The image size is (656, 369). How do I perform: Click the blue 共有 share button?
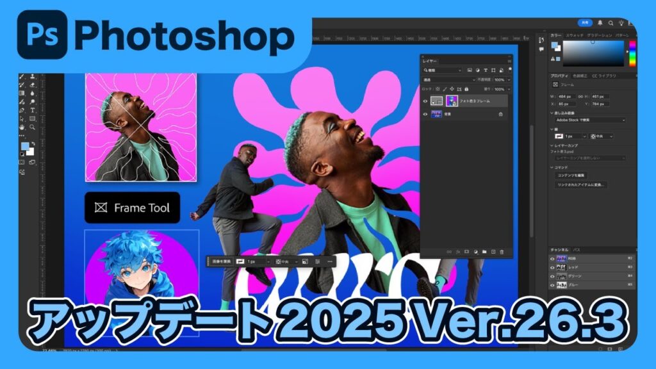point(585,22)
